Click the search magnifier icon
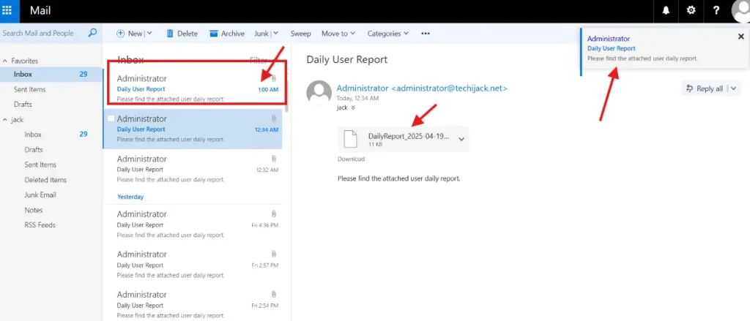 pyautogui.click(x=92, y=33)
